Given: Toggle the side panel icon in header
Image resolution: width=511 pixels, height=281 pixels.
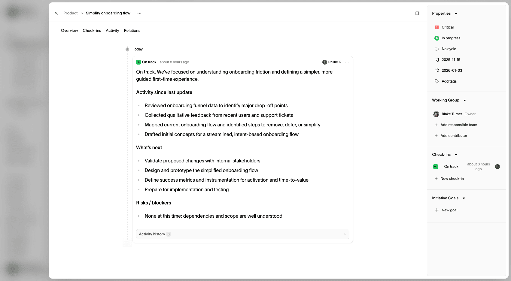Looking at the screenshot, I should pyautogui.click(x=417, y=13).
